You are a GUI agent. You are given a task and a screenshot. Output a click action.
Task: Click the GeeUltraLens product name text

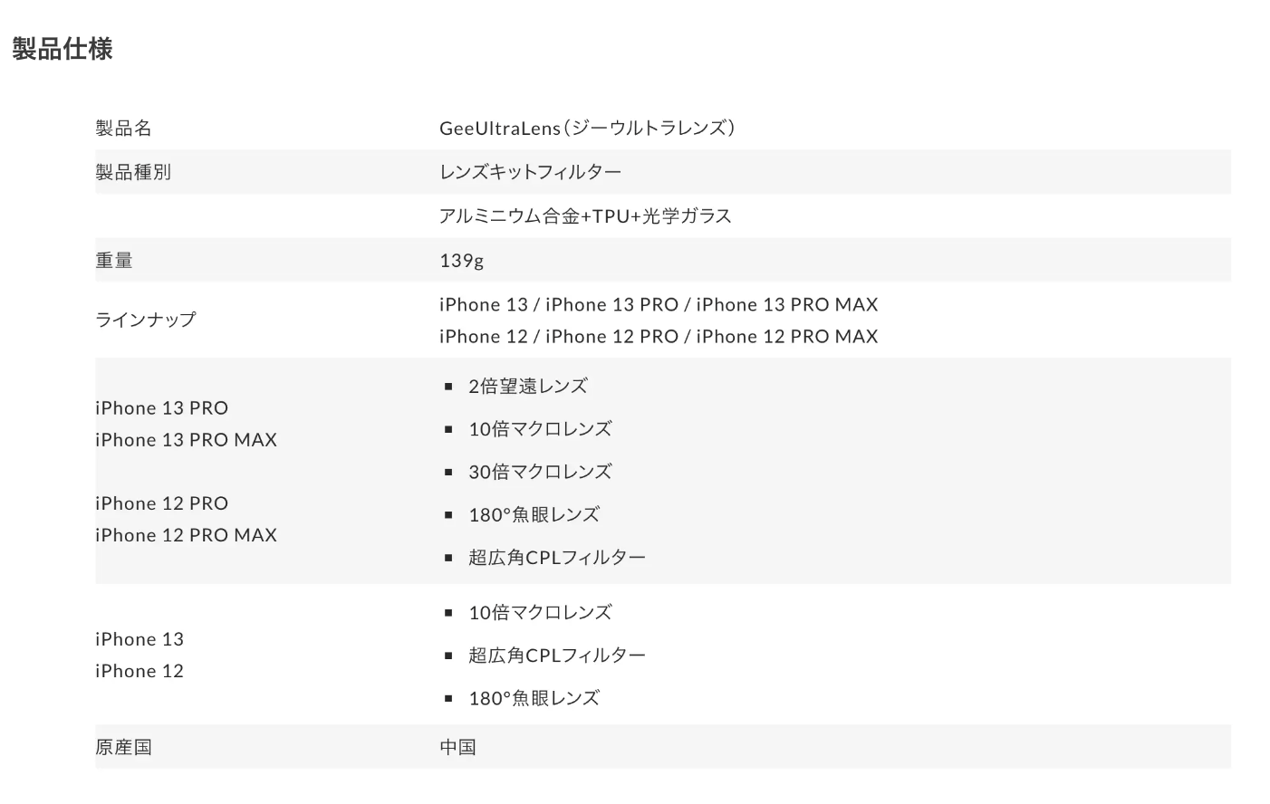(587, 128)
